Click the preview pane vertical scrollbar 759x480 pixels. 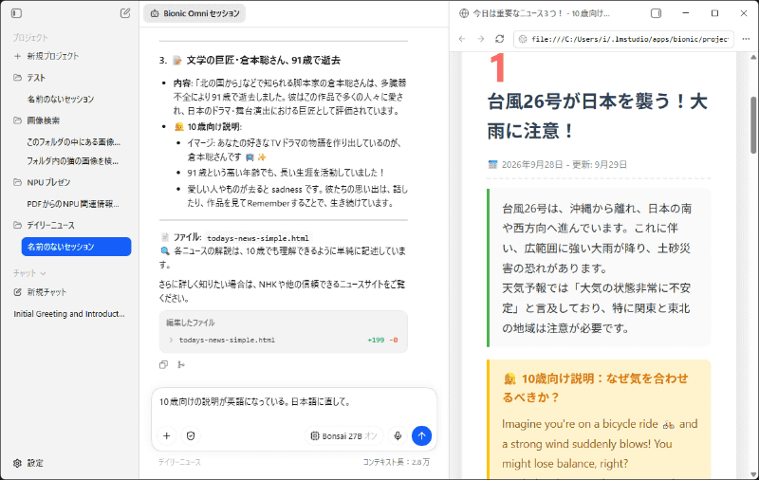753,125
